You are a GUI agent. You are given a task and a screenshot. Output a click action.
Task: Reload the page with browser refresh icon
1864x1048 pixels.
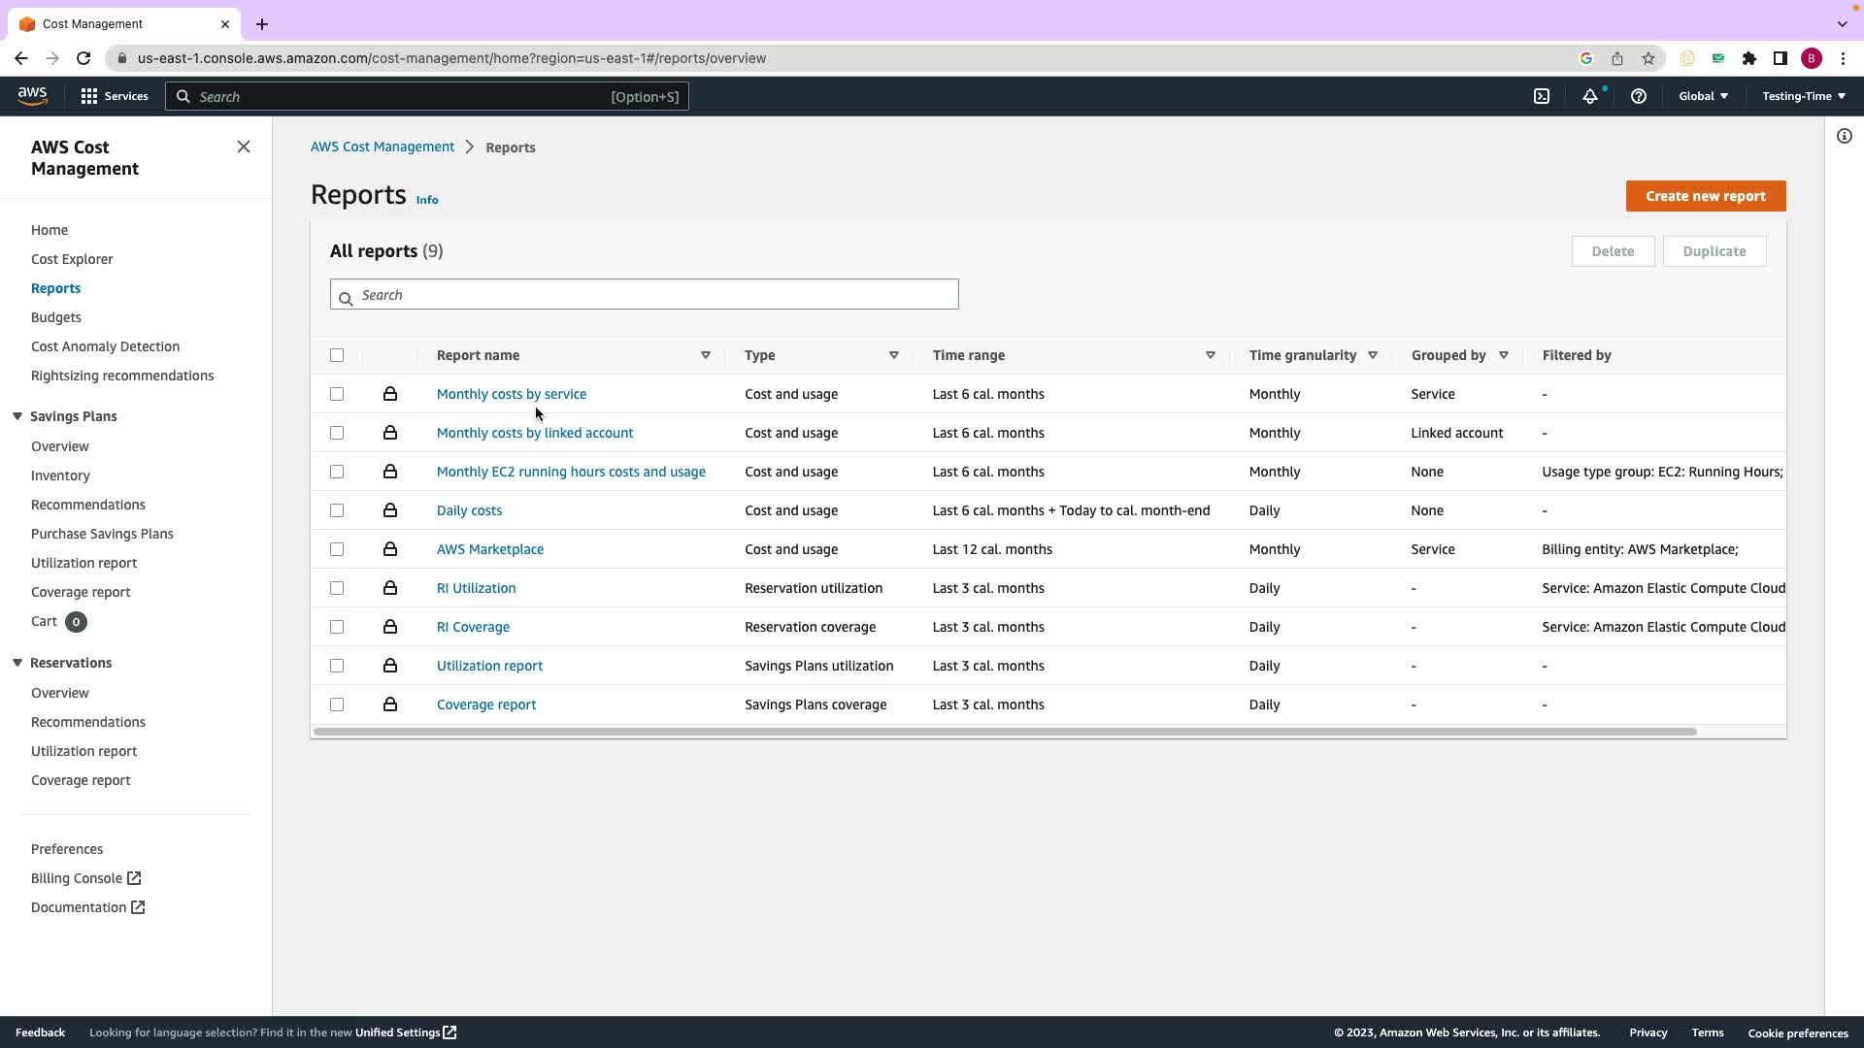click(x=83, y=58)
